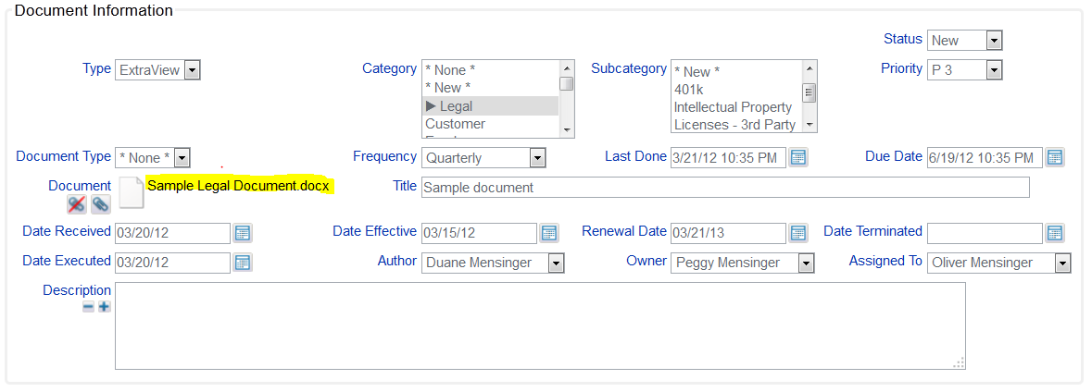Image resolution: width=1092 pixels, height=392 pixels.
Task: Open the Sample Legal Document.docx link
Action: (239, 186)
